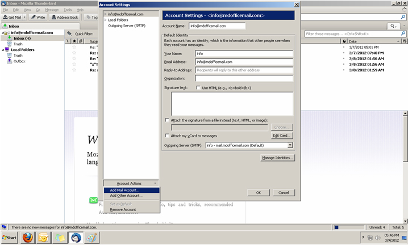The height and width of the screenshot is (245, 408).
Task: Select Remove Account in Account Actions menu
Action: [x=123, y=209]
